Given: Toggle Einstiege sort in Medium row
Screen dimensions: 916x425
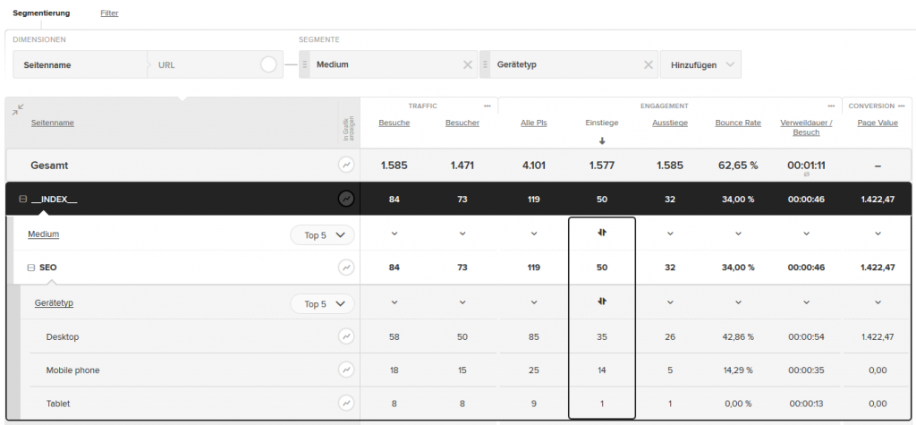Looking at the screenshot, I should [602, 233].
